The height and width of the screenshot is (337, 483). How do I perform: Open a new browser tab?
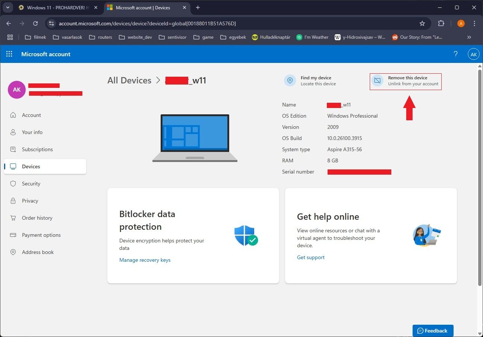[x=198, y=7]
